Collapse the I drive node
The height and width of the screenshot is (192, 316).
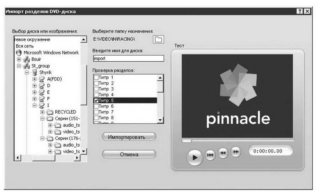[34, 105]
